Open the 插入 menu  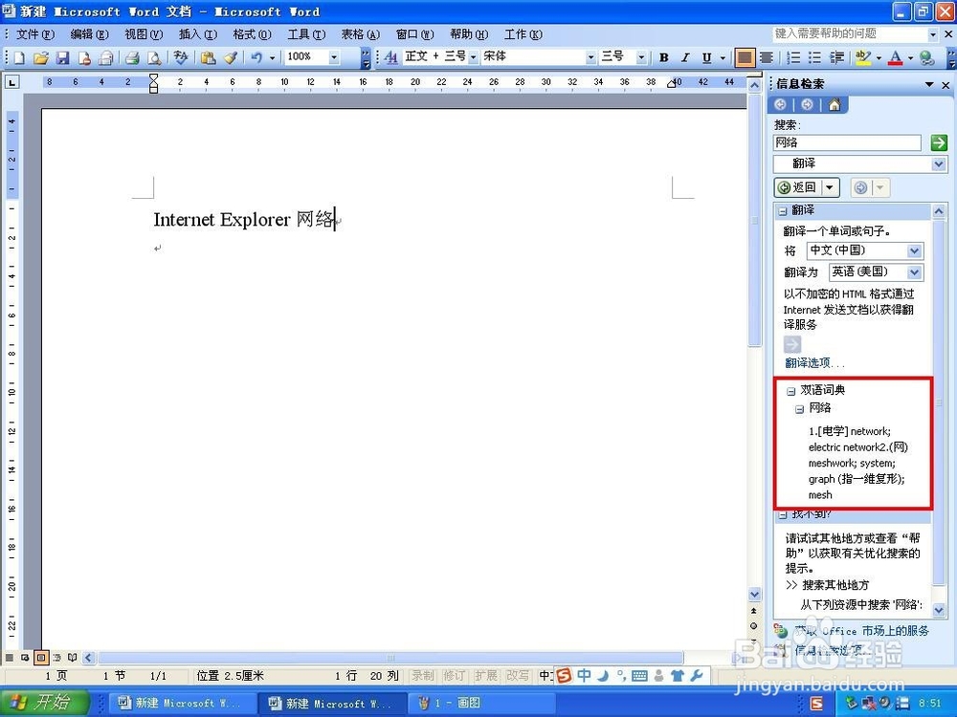pyautogui.click(x=198, y=34)
